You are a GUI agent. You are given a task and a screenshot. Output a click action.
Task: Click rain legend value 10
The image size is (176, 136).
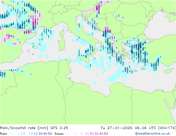click(31, 134)
